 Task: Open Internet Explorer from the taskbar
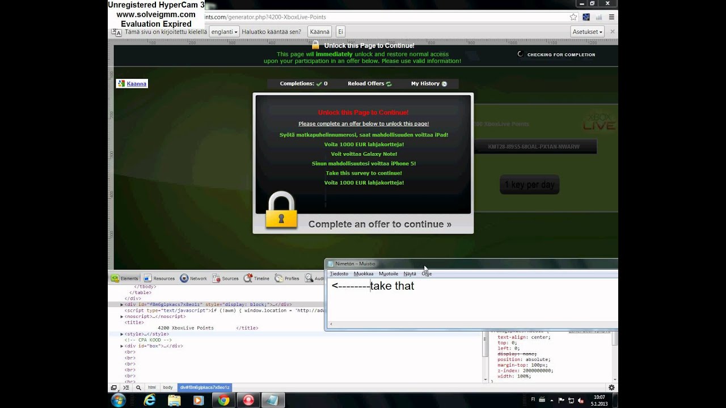point(150,400)
